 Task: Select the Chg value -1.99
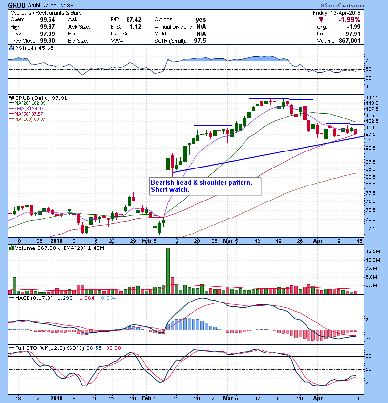point(354,27)
